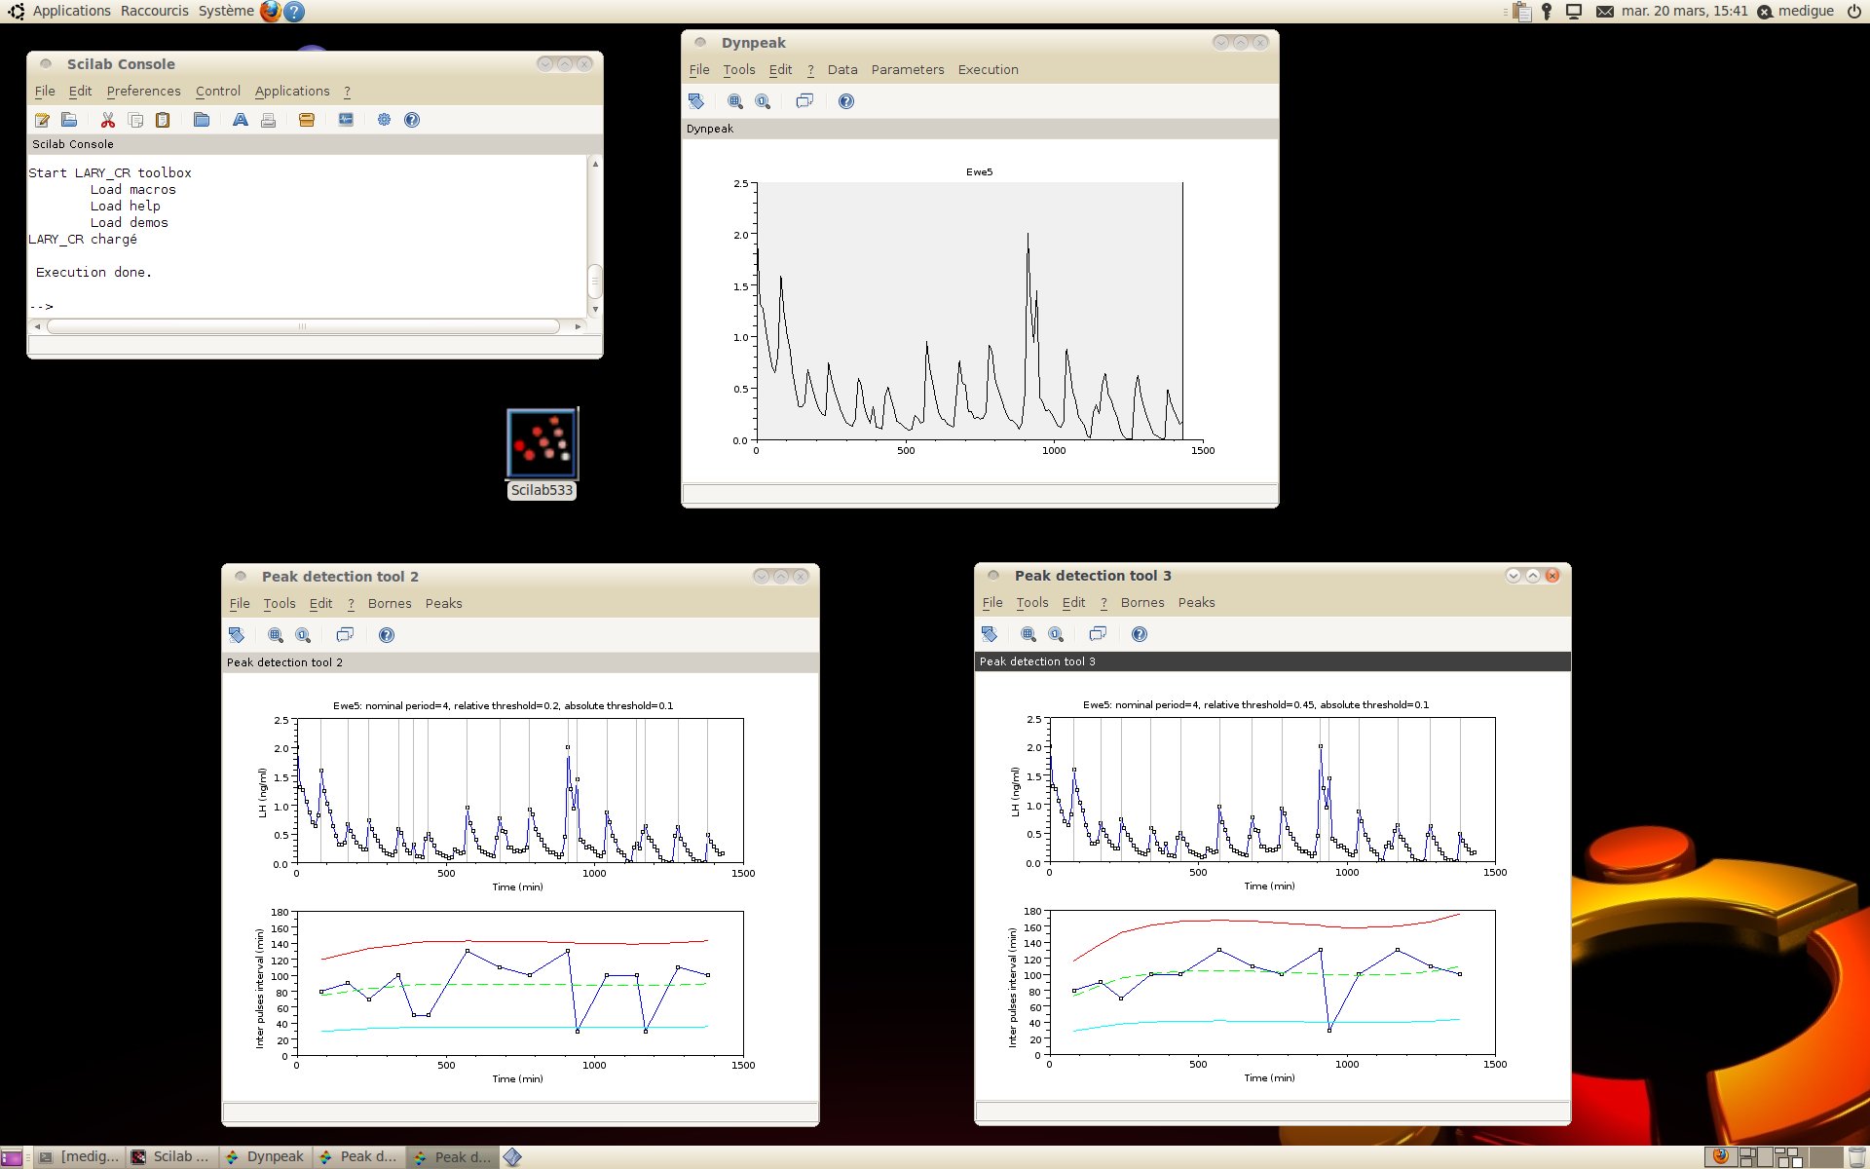This screenshot has width=1870, height=1169.
Task: Open the Data menu in Dynpeak
Action: click(x=842, y=70)
